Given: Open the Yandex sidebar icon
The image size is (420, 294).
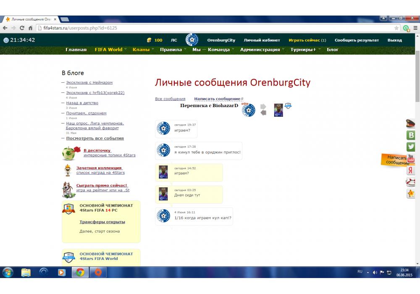Looking at the screenshot, I should click(411, 170).
